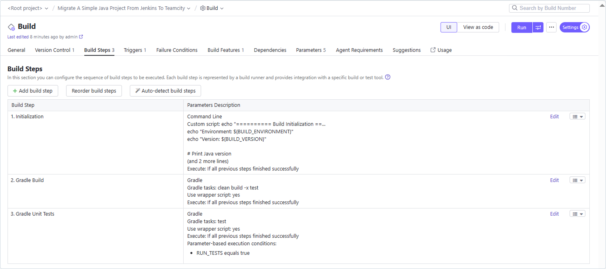Click Auto-detect build steps button
This screenshot has height=269, width=606.
(165, 91)
